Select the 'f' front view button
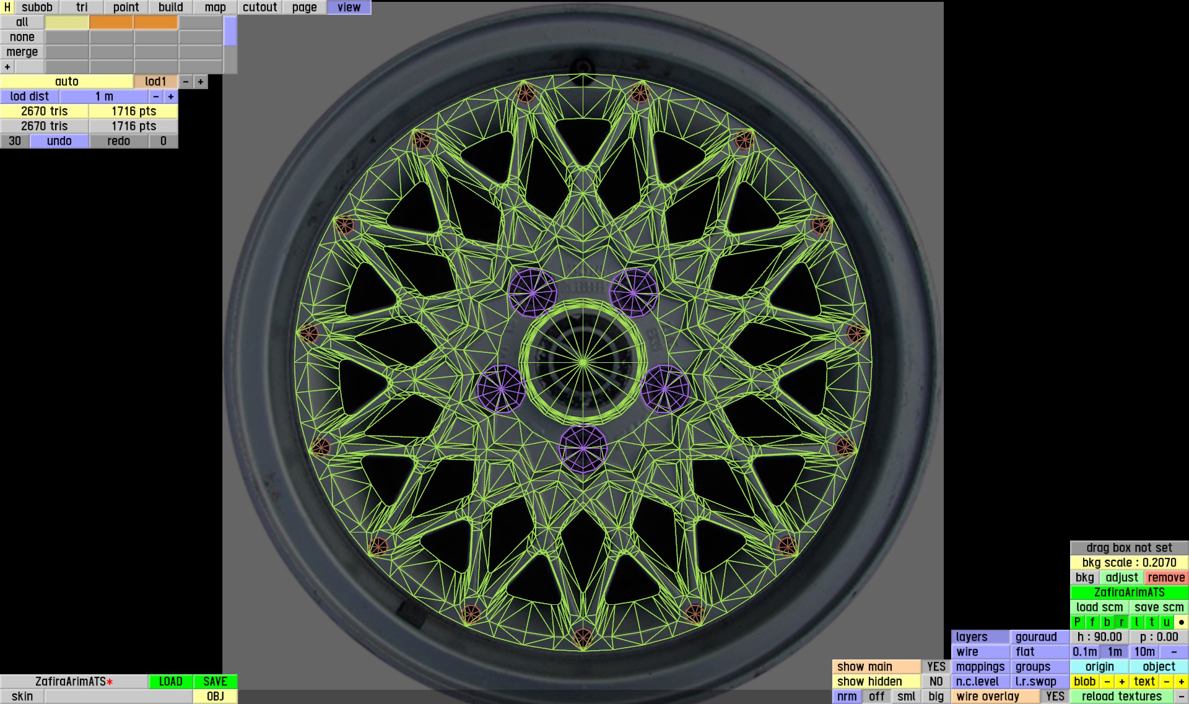Image resolution: width=1189 pixels, height=704 pixels. (x=1092, y=622)
